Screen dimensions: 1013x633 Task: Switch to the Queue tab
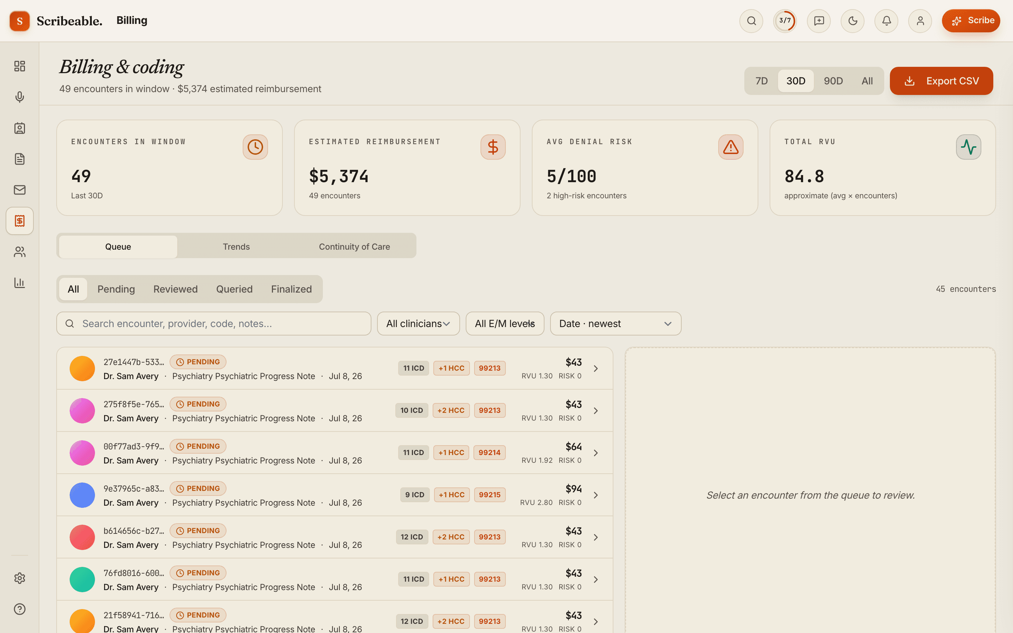118,247
